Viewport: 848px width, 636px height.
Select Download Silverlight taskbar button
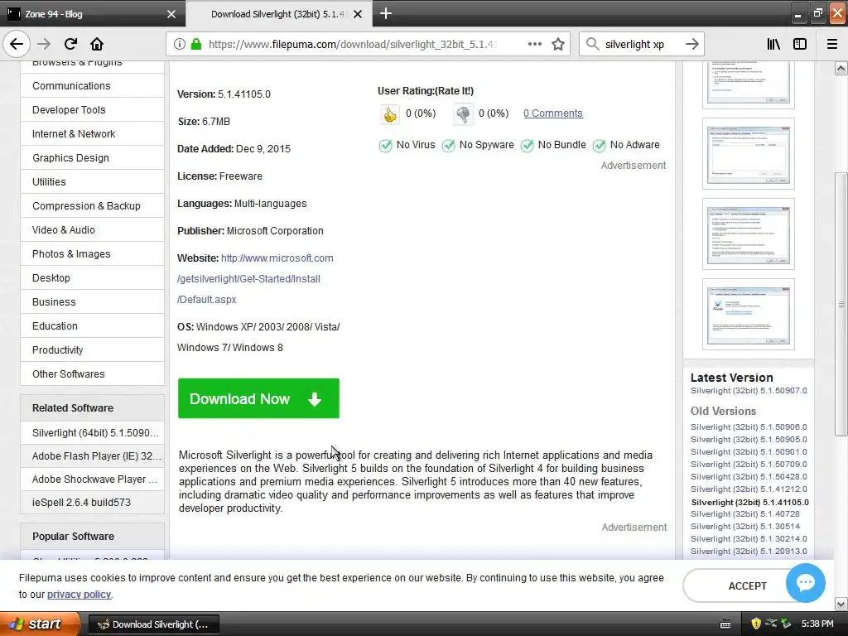153,624
